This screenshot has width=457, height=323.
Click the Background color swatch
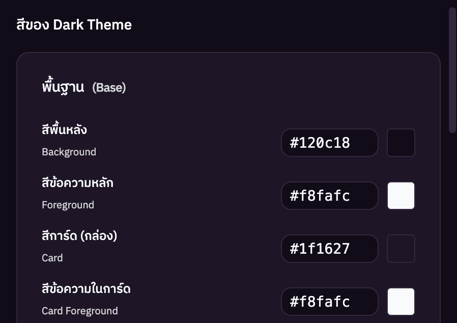401,143
